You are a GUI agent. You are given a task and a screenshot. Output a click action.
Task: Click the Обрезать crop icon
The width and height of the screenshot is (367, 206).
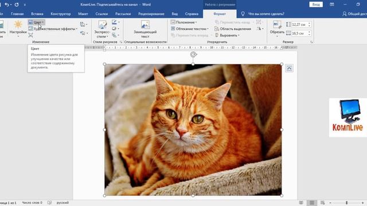[x=277, y=25]
